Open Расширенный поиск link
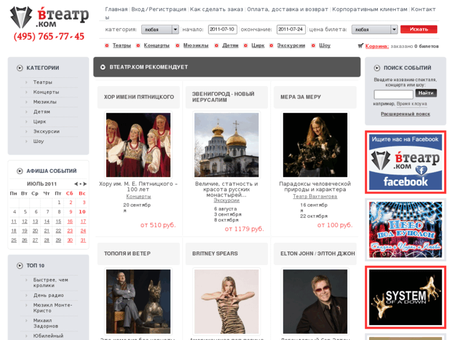Screen dimensions: 454x340 pos(405,114)
